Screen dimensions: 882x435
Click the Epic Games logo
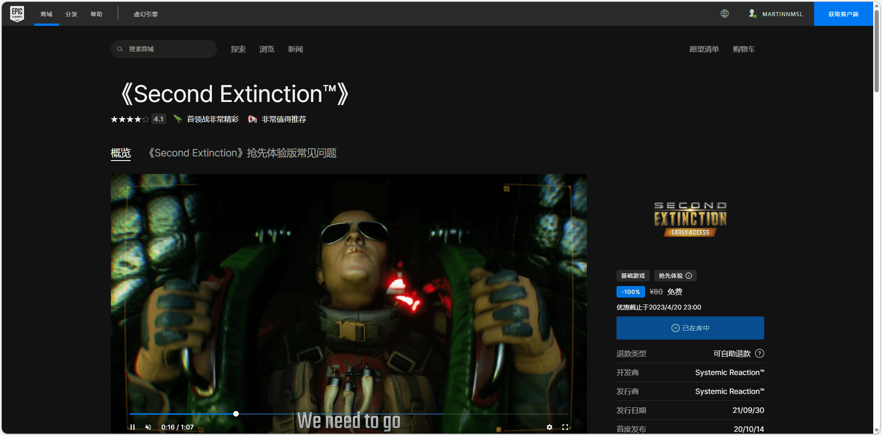[17, 14]
